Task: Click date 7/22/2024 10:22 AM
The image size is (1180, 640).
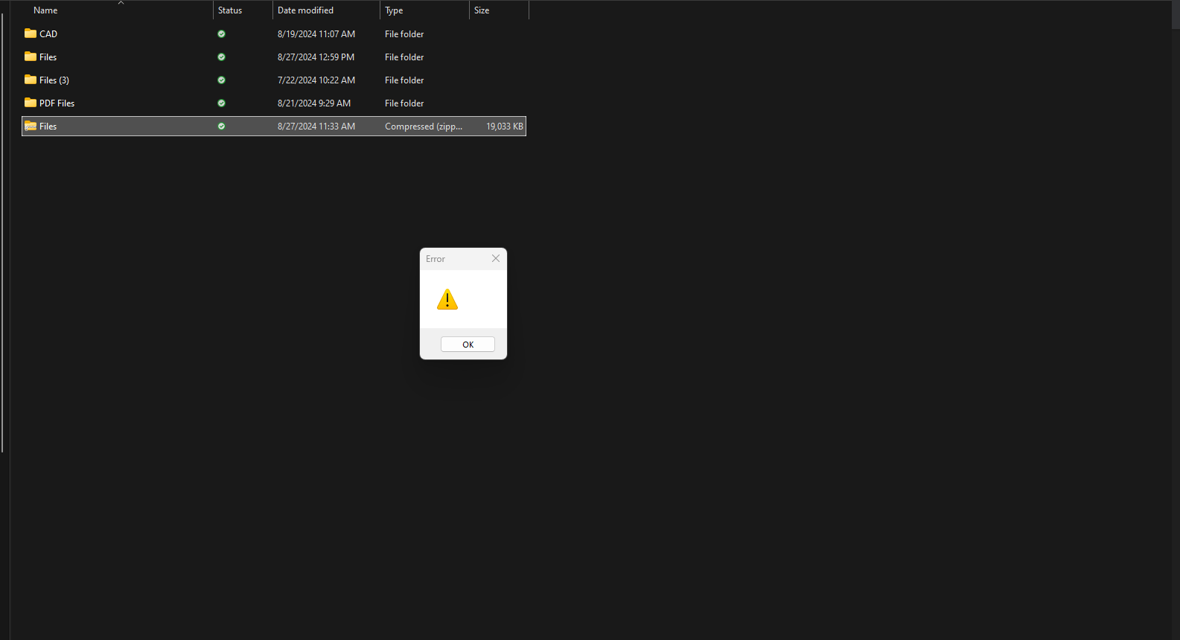Action: click(x=316, y=80)
